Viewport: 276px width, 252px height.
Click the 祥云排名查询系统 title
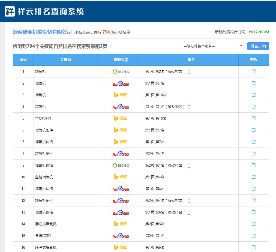(51, 11)
